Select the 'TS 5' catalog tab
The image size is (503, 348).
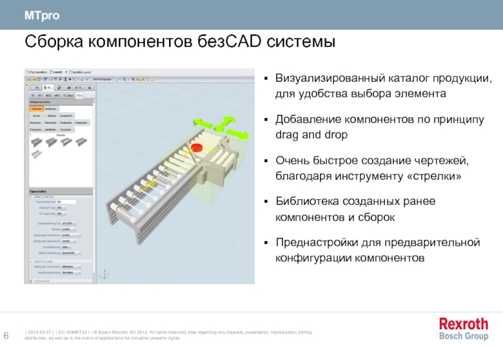pyautogui.click(x=79, y=95)
